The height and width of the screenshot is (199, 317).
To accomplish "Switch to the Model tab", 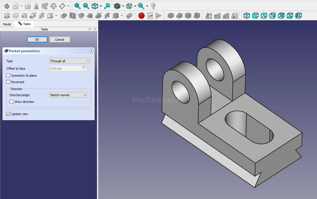I will 7,24.
